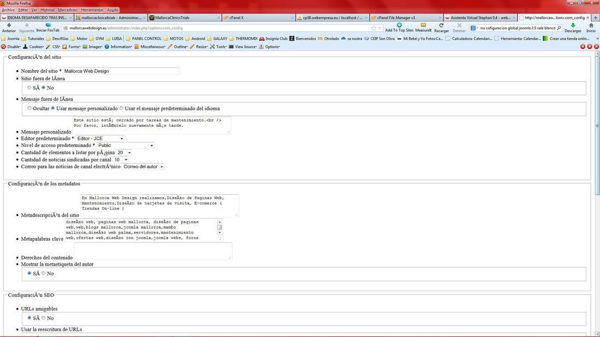
Task: Click inside Nombre del sitio field
Action: pyautogui.click(x=121, y=71)
